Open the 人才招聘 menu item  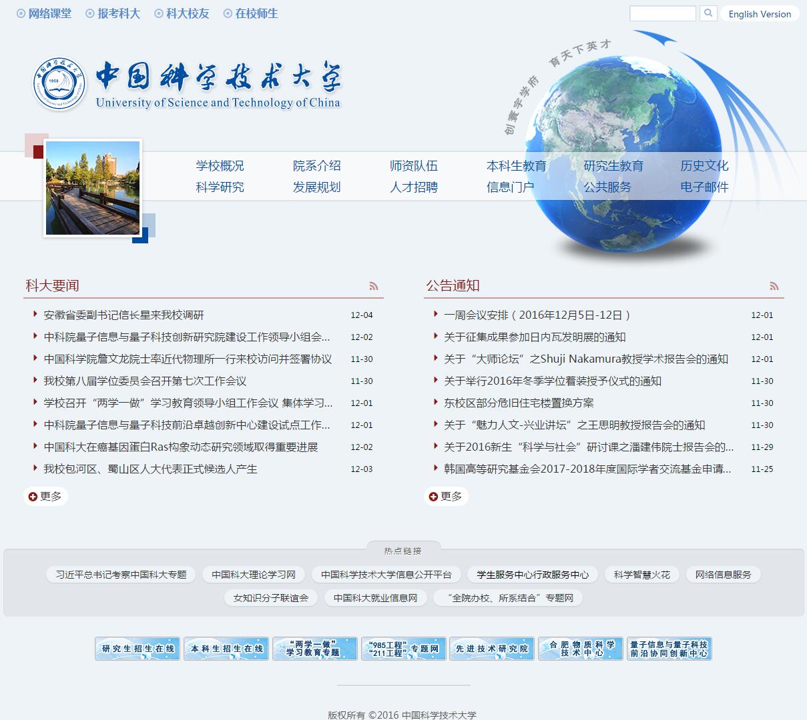pos(414,187)
